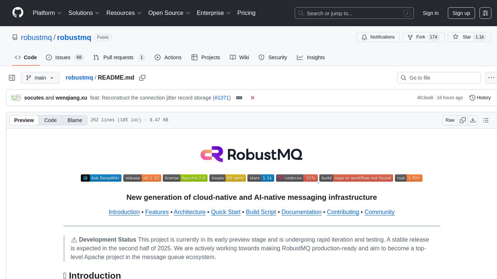Open commit 4fc3ea8
Viewport: 497px width, 279px height.
(x=425, y=98)
